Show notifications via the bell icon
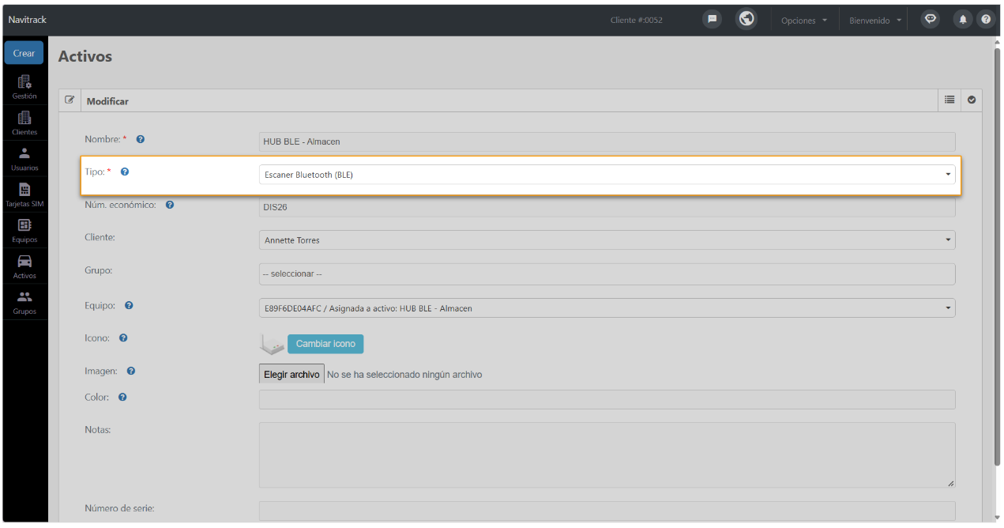The width and height of the screenshot is (1004, 528). coord(962,20)
